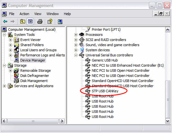The image size is (172, 133).
Task: Click the Up one level folder icon
Action: 23,21
